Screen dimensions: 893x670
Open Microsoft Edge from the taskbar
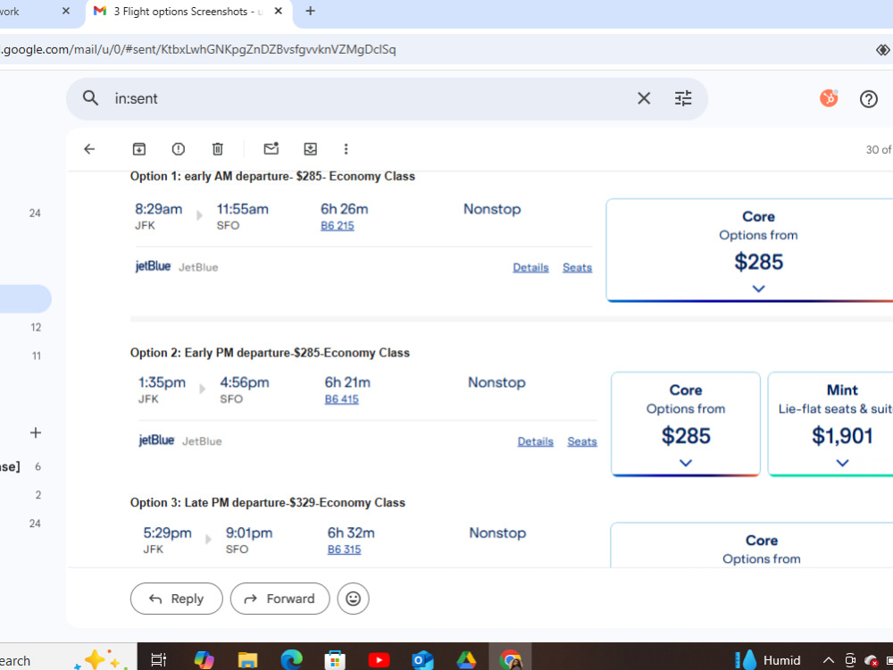pos(291,660)
